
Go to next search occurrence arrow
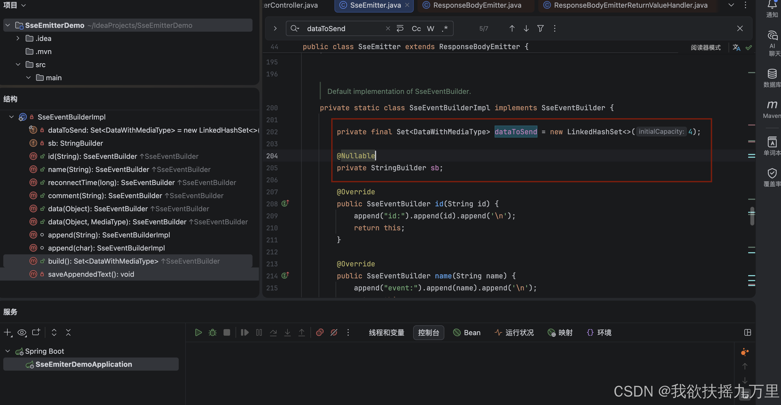(526, 28)
